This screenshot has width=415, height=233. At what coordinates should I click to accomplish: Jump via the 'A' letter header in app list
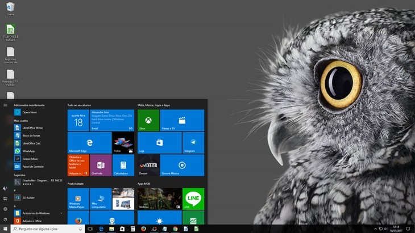pyautogui.click(x=15, y=206)
